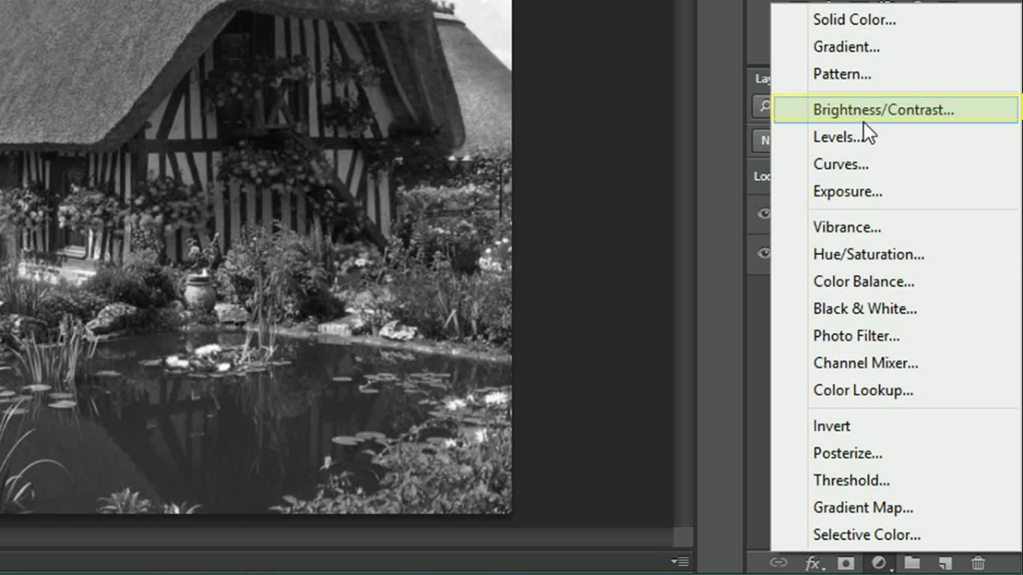This screenshot has height=575, width=1023.
Task: Click the cottage photo on the canvas
Action: (256, 256)
